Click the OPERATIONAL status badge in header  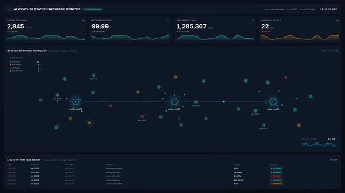click(x=93, y=9)
